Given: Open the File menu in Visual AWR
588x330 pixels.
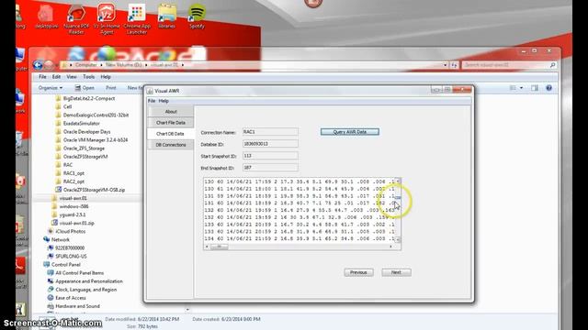Looking at the screenshot, I should coord(152,101).
